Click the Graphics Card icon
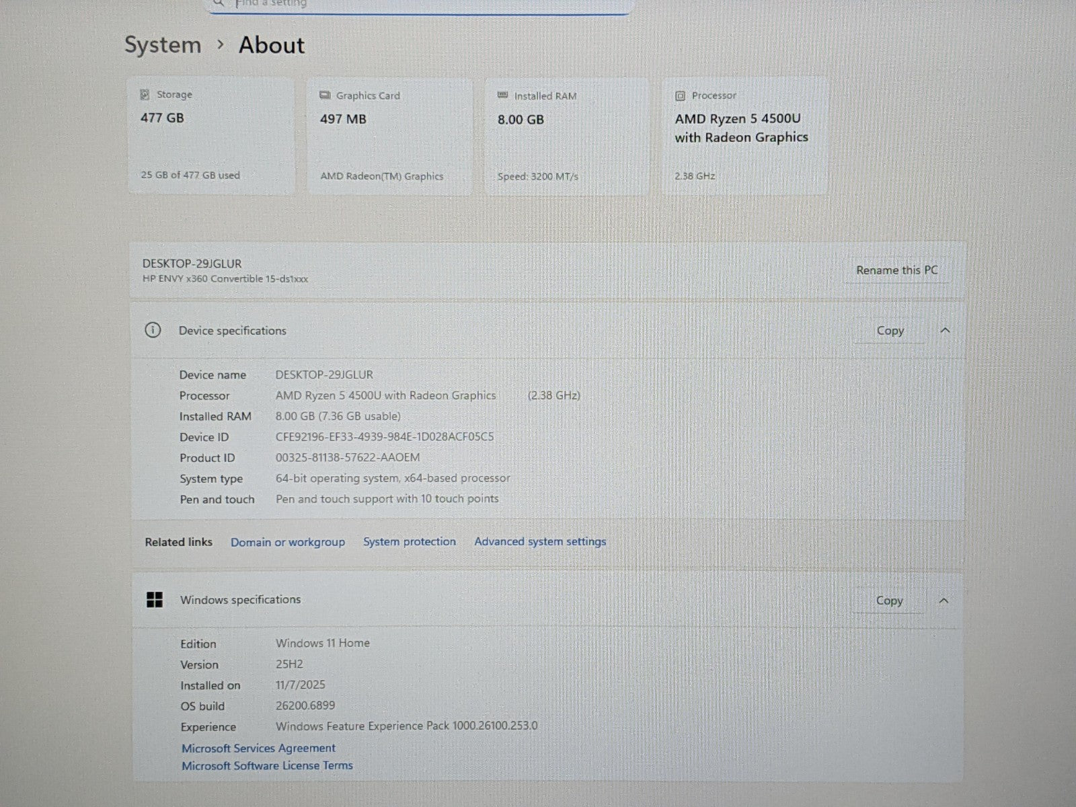This screenshot has height=807, width=1076. (325, 95)
